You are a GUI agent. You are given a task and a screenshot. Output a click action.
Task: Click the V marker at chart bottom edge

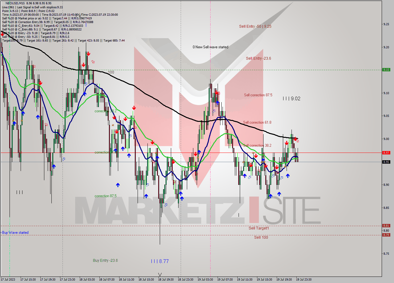pos(160,274)
